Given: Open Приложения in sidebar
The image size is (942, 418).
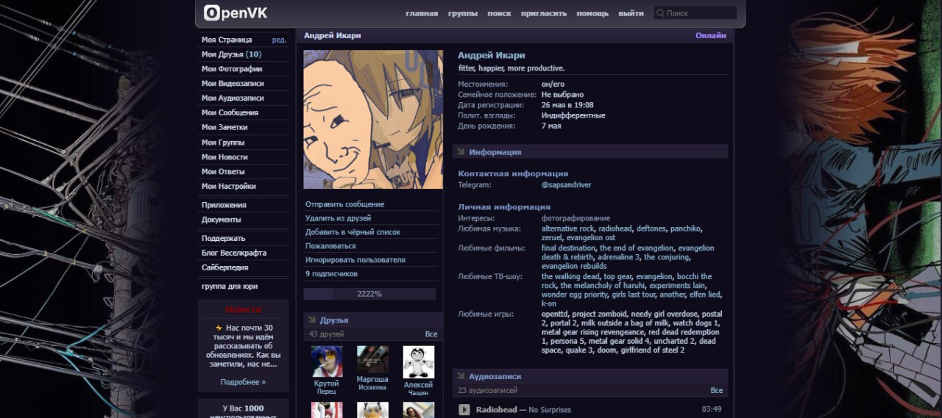Looking at the screenshot, I should point(224,205).
